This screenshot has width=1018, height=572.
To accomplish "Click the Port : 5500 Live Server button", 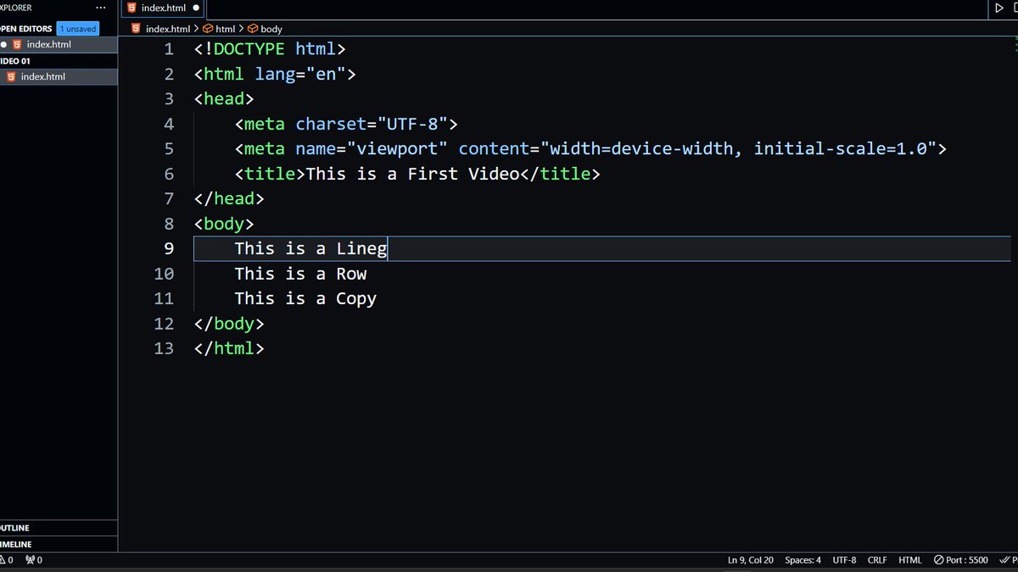I will pos(961,560).
